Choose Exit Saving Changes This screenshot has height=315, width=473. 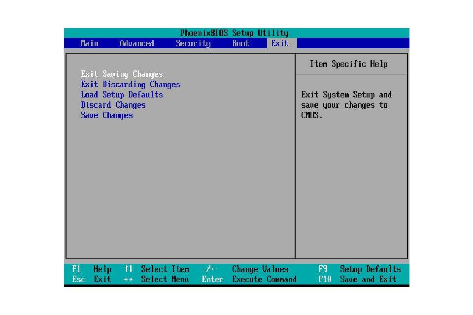point(122,74)
